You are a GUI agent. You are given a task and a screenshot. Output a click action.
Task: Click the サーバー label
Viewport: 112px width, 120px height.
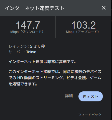click(17, 52)
